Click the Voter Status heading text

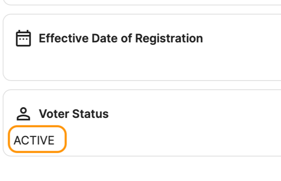[x=74, y=114]
